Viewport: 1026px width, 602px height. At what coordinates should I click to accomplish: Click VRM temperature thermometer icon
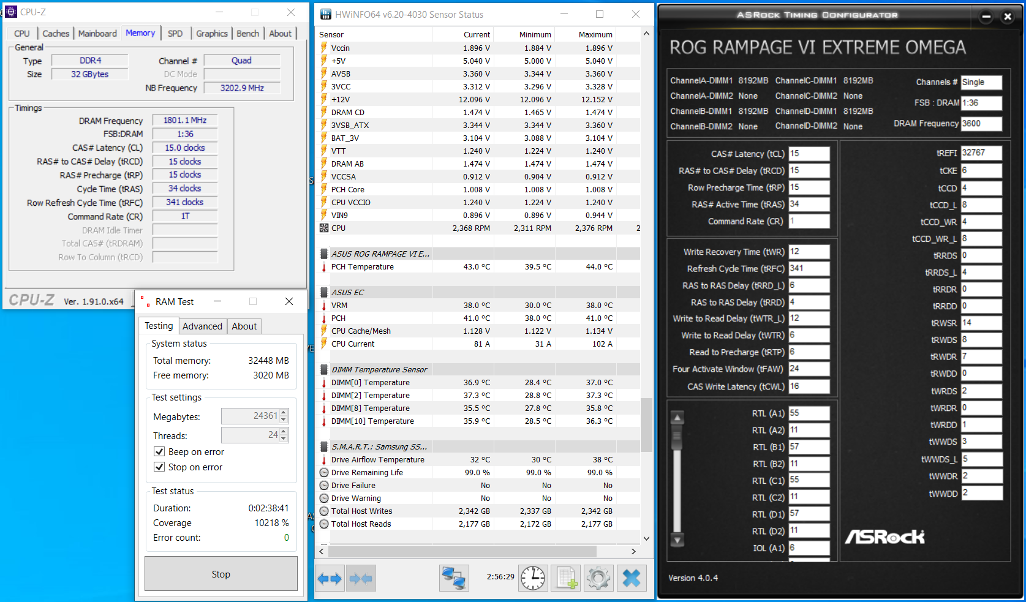pos(324,306)
